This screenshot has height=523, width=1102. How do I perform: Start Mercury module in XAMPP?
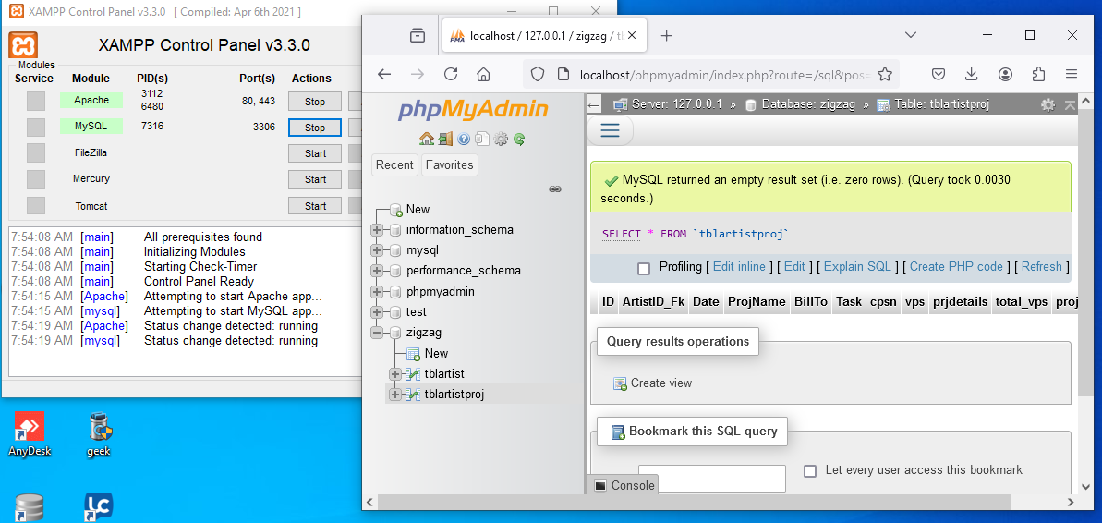315,179
